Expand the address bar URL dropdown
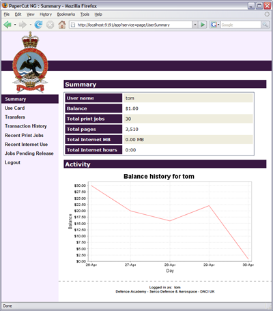Image resolution: width=273 pixels, height=311 pixels. click(195, 25)
